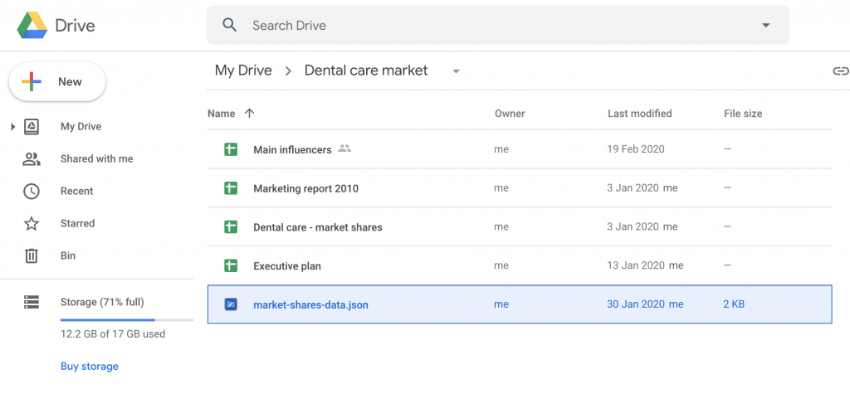Click Marketing report 2010 Sheets icon
Screen dimensions: 850x394
click(231, 188)
